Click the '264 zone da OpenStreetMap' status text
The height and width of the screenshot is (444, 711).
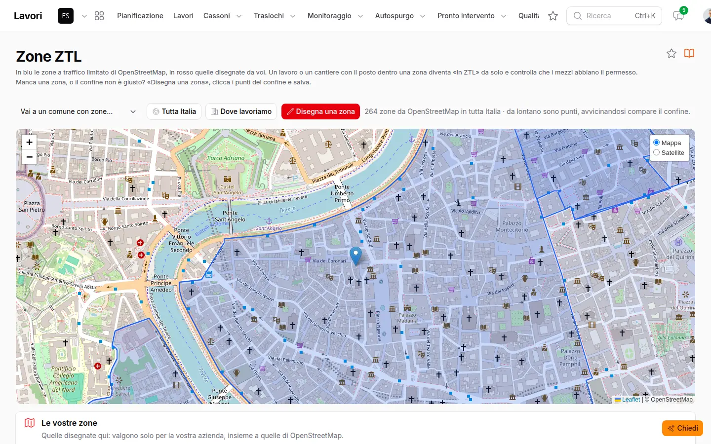(x=527, y=111)
